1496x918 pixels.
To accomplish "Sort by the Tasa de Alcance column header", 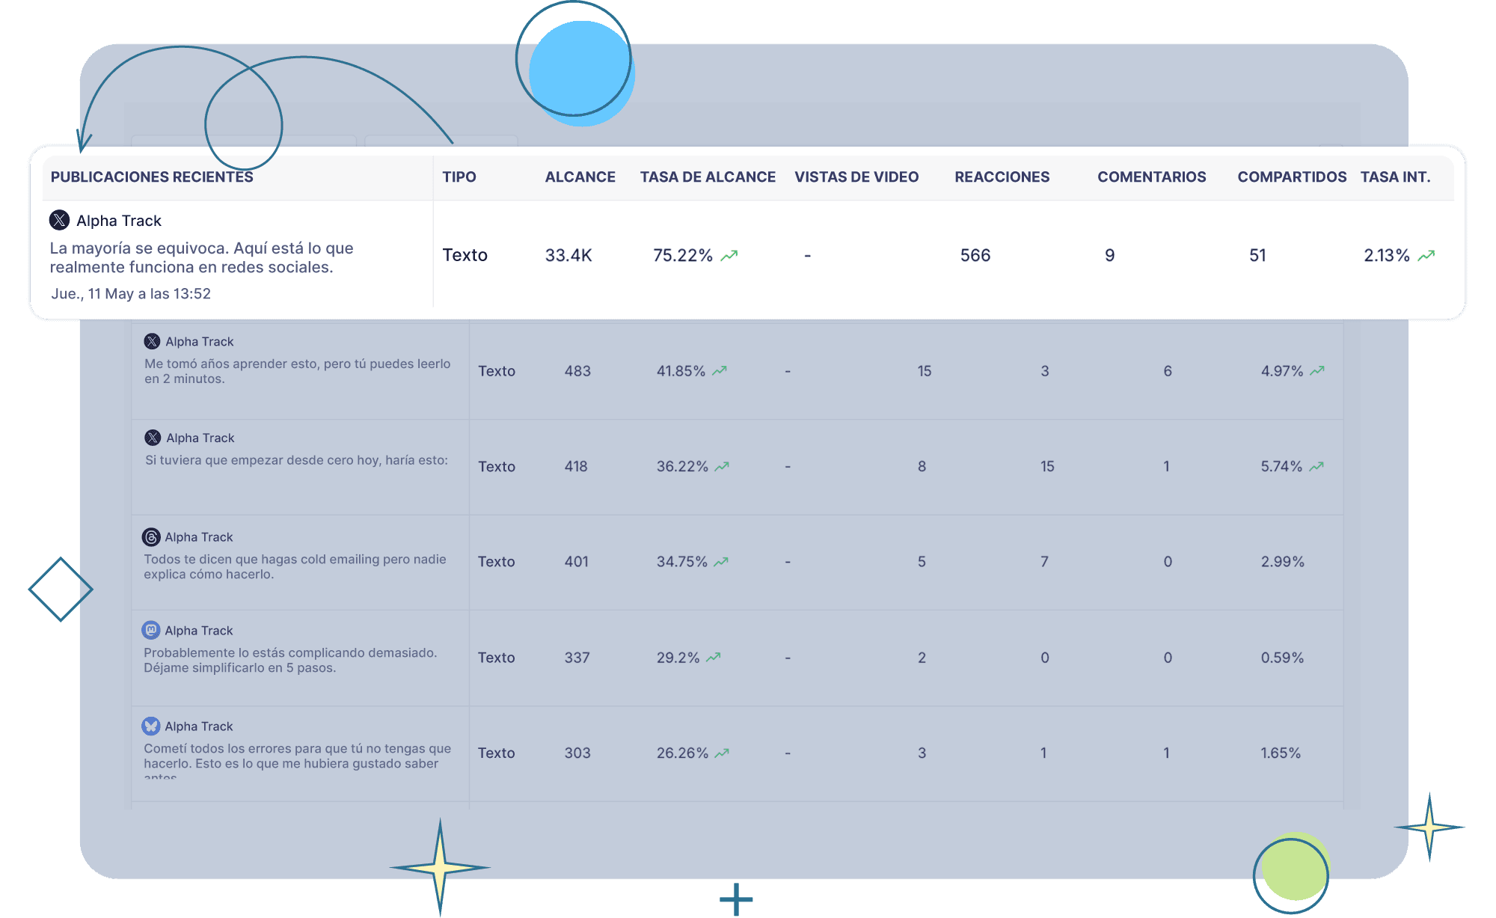I will (x=707, y=177).
